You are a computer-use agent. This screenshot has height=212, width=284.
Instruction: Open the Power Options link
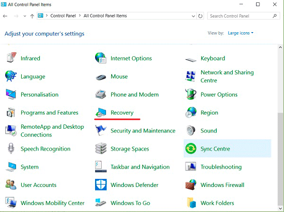(219, 95)
